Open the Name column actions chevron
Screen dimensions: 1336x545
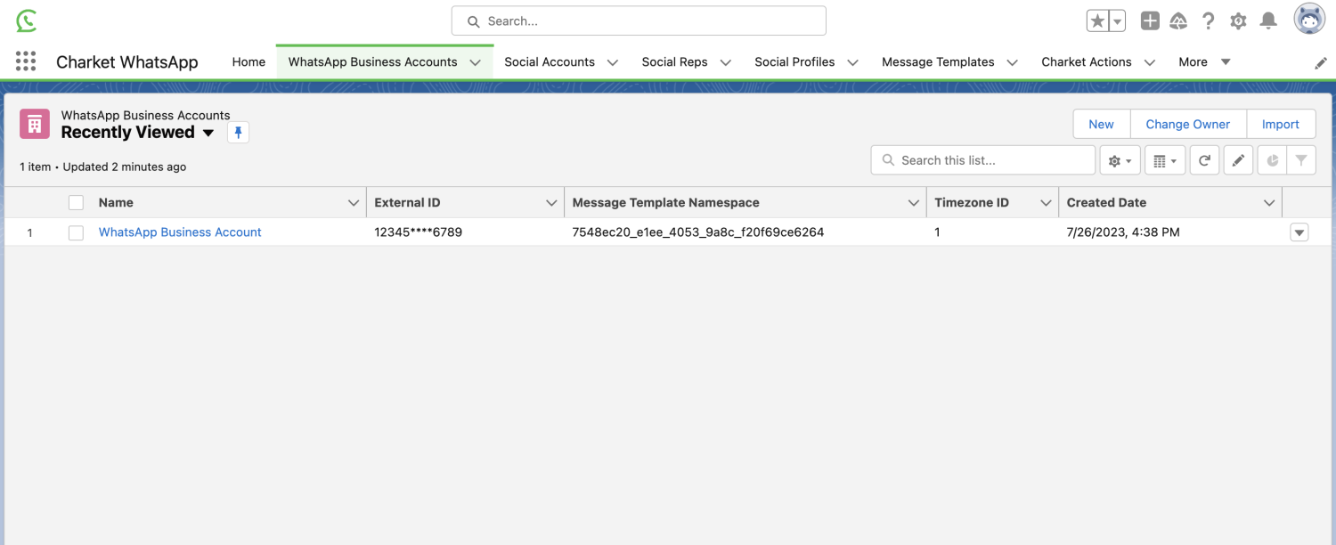coord(353,203)
